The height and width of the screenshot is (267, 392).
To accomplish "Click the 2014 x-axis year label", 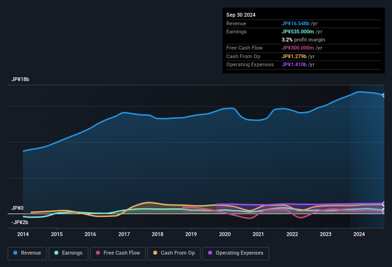I will [23, 234].
